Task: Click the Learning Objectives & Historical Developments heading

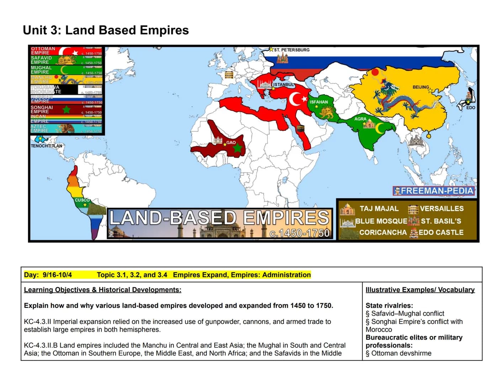Action: point(102,290)
